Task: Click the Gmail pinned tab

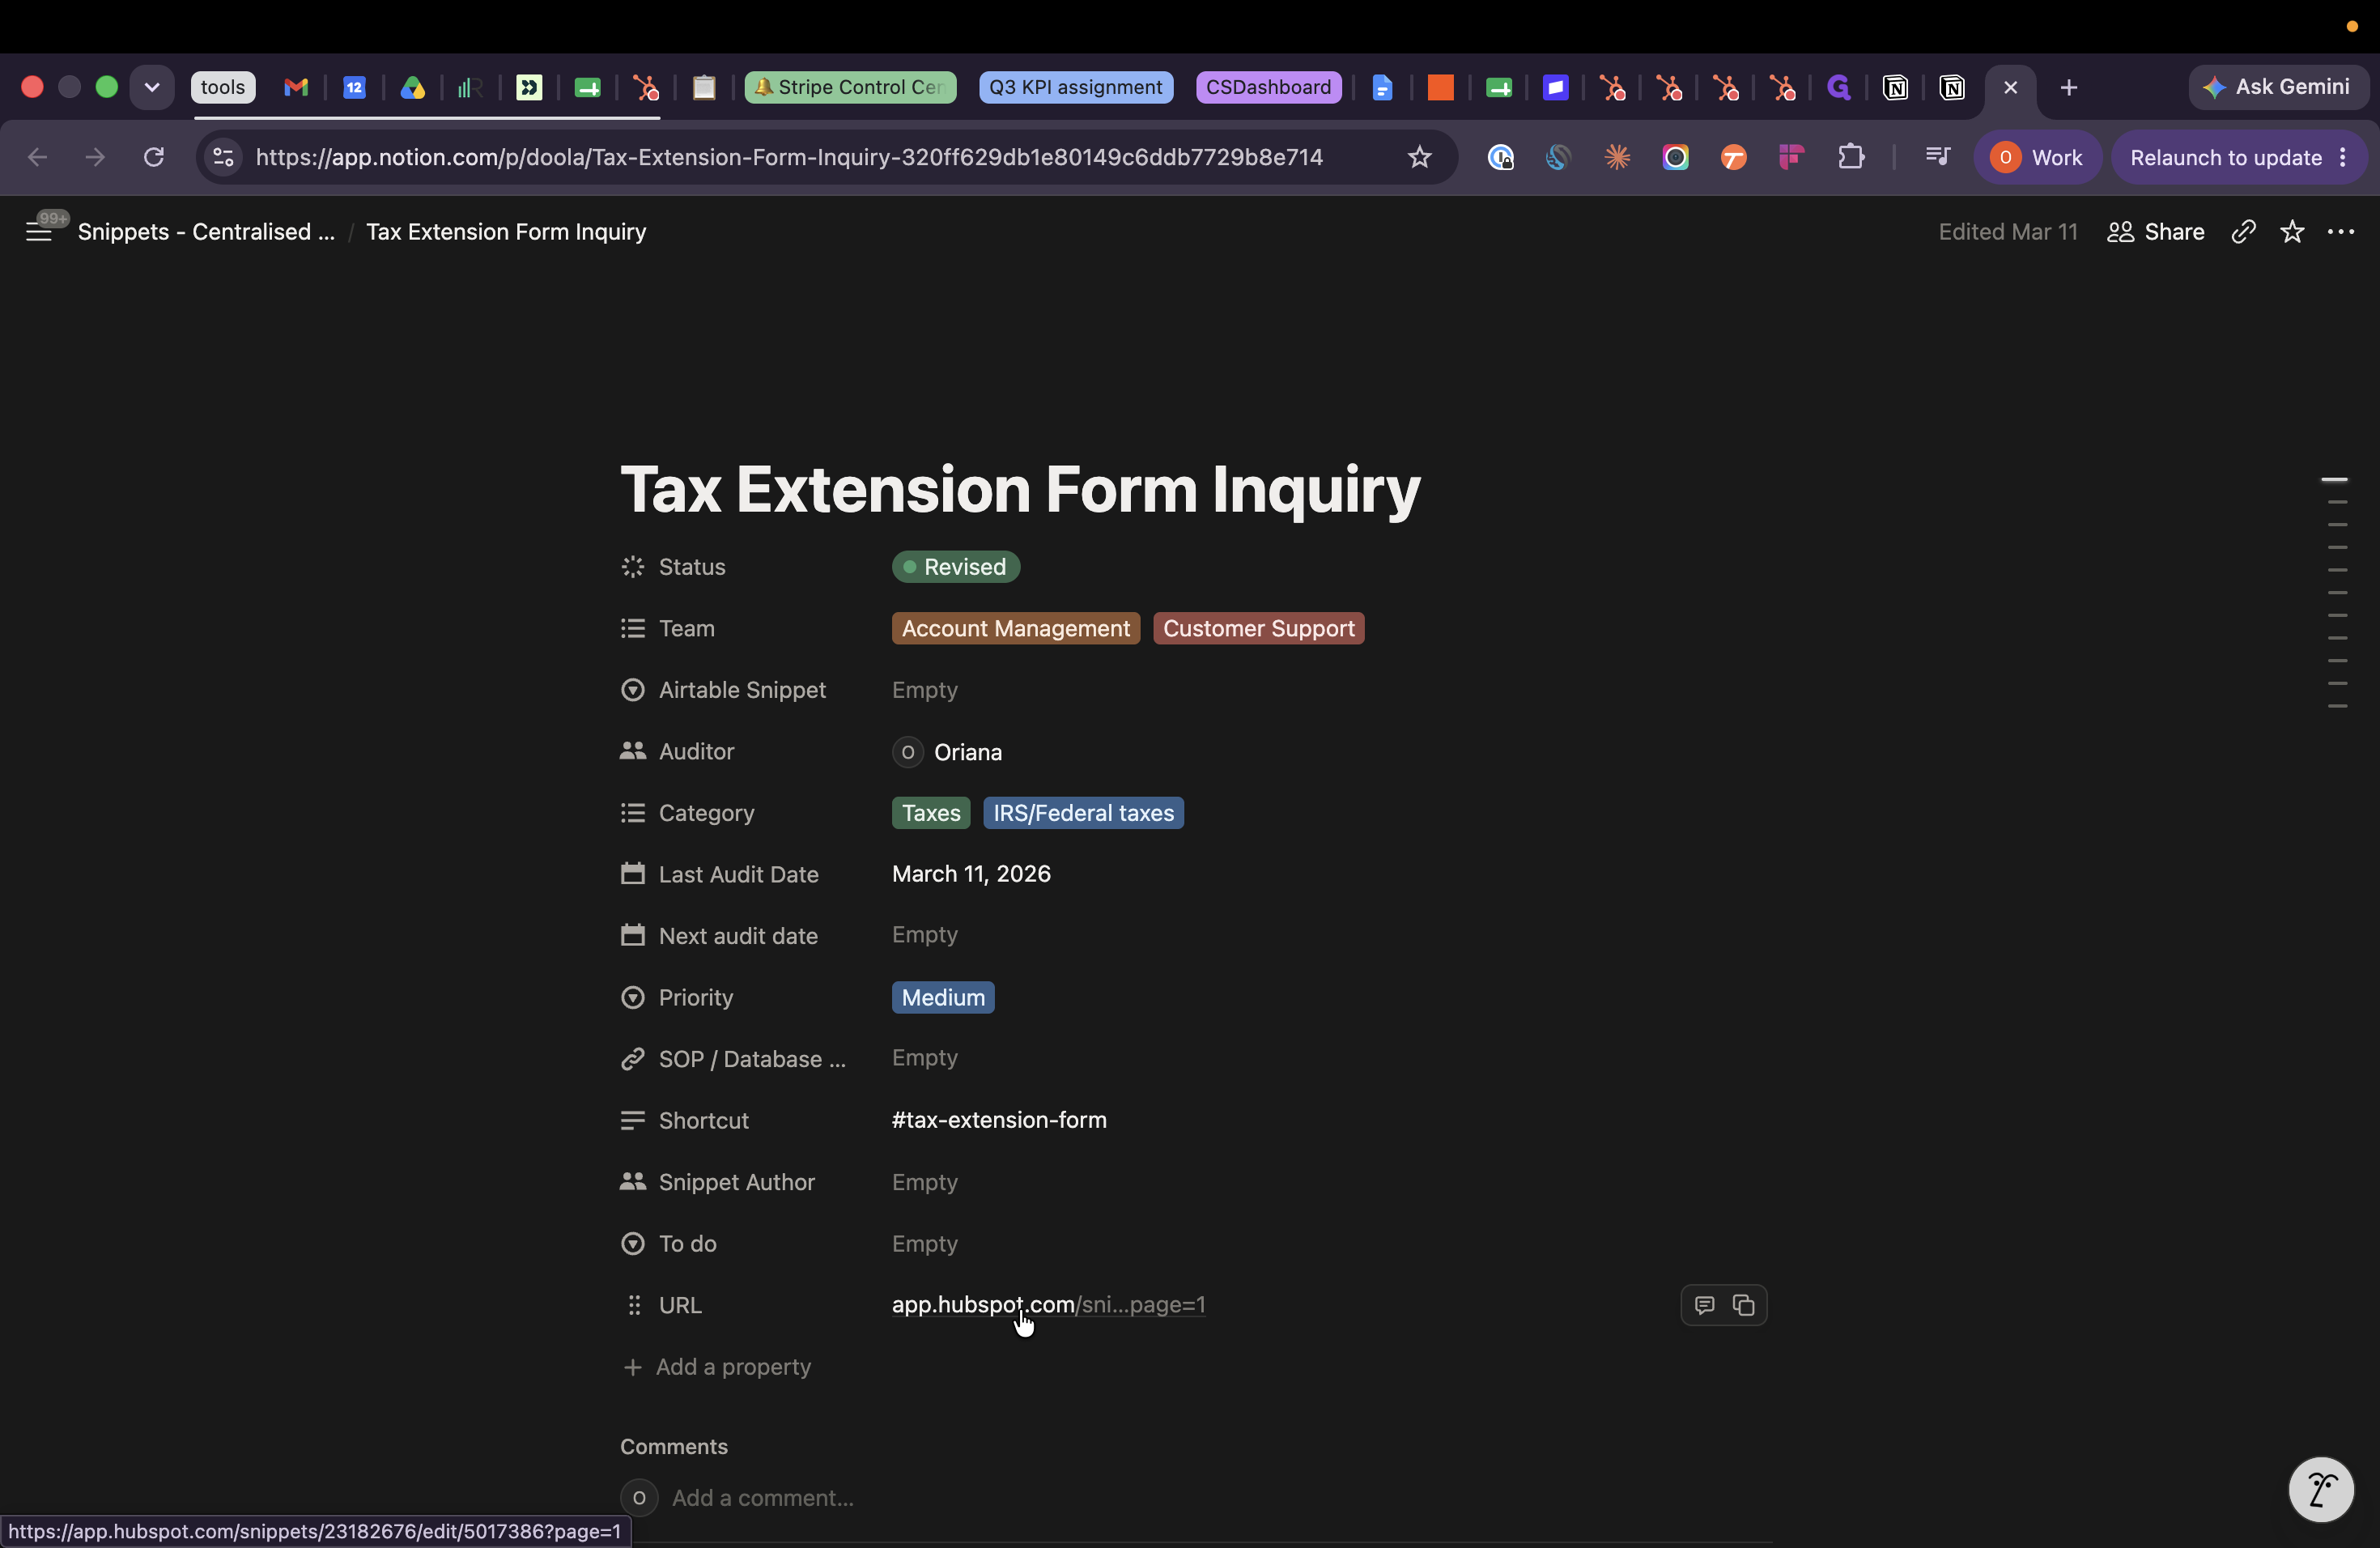Action: [296, 88]
